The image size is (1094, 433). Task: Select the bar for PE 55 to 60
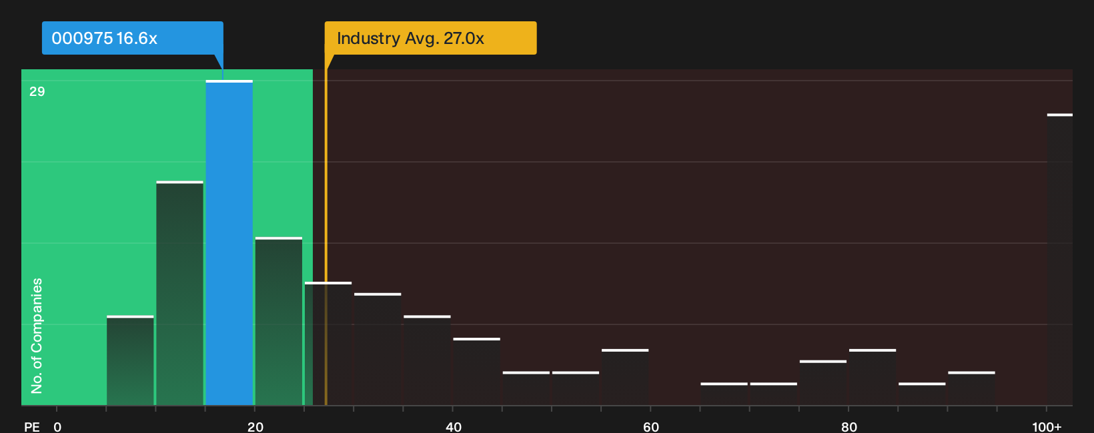pos(625,377)
